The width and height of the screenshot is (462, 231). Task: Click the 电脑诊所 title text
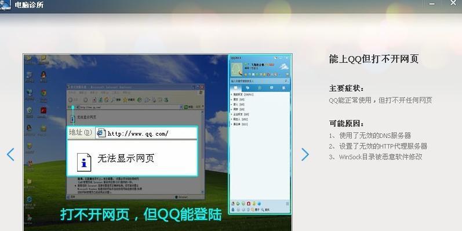click(x=29, y=5)
